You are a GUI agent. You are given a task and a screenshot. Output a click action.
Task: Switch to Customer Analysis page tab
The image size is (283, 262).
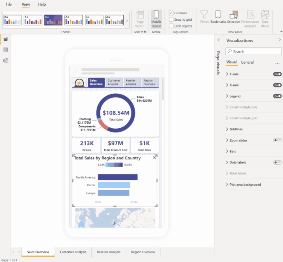[x=73, y=252]
